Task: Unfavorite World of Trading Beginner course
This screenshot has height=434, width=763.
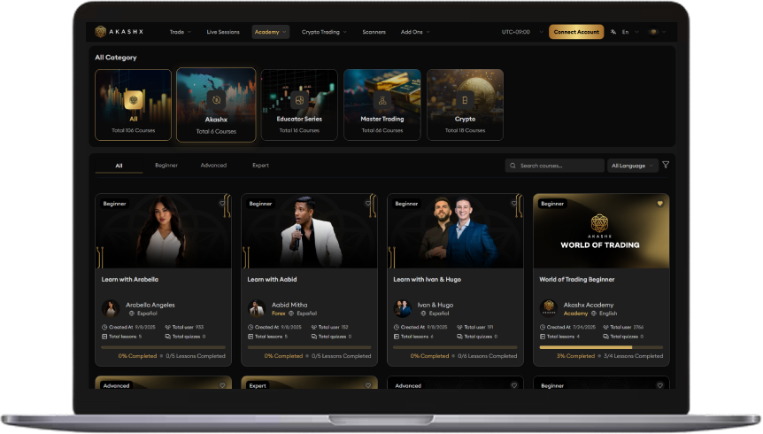Action: 659,203
